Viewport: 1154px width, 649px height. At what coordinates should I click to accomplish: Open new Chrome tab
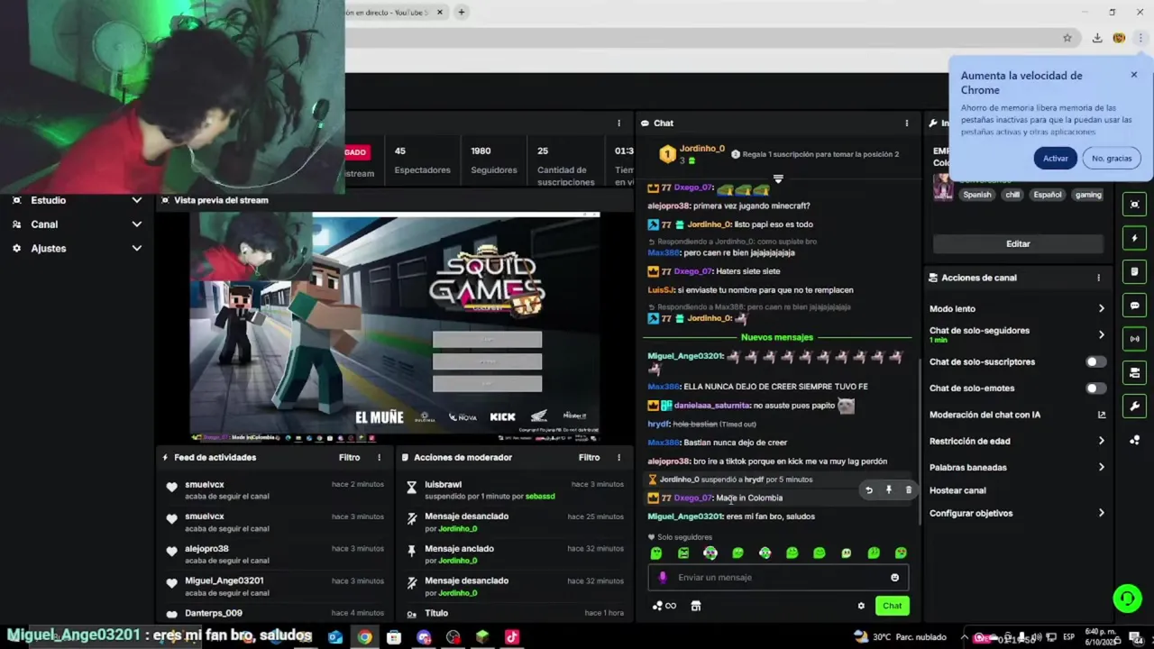(462, 13)
